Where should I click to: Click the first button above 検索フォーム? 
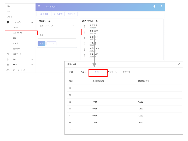43,14
